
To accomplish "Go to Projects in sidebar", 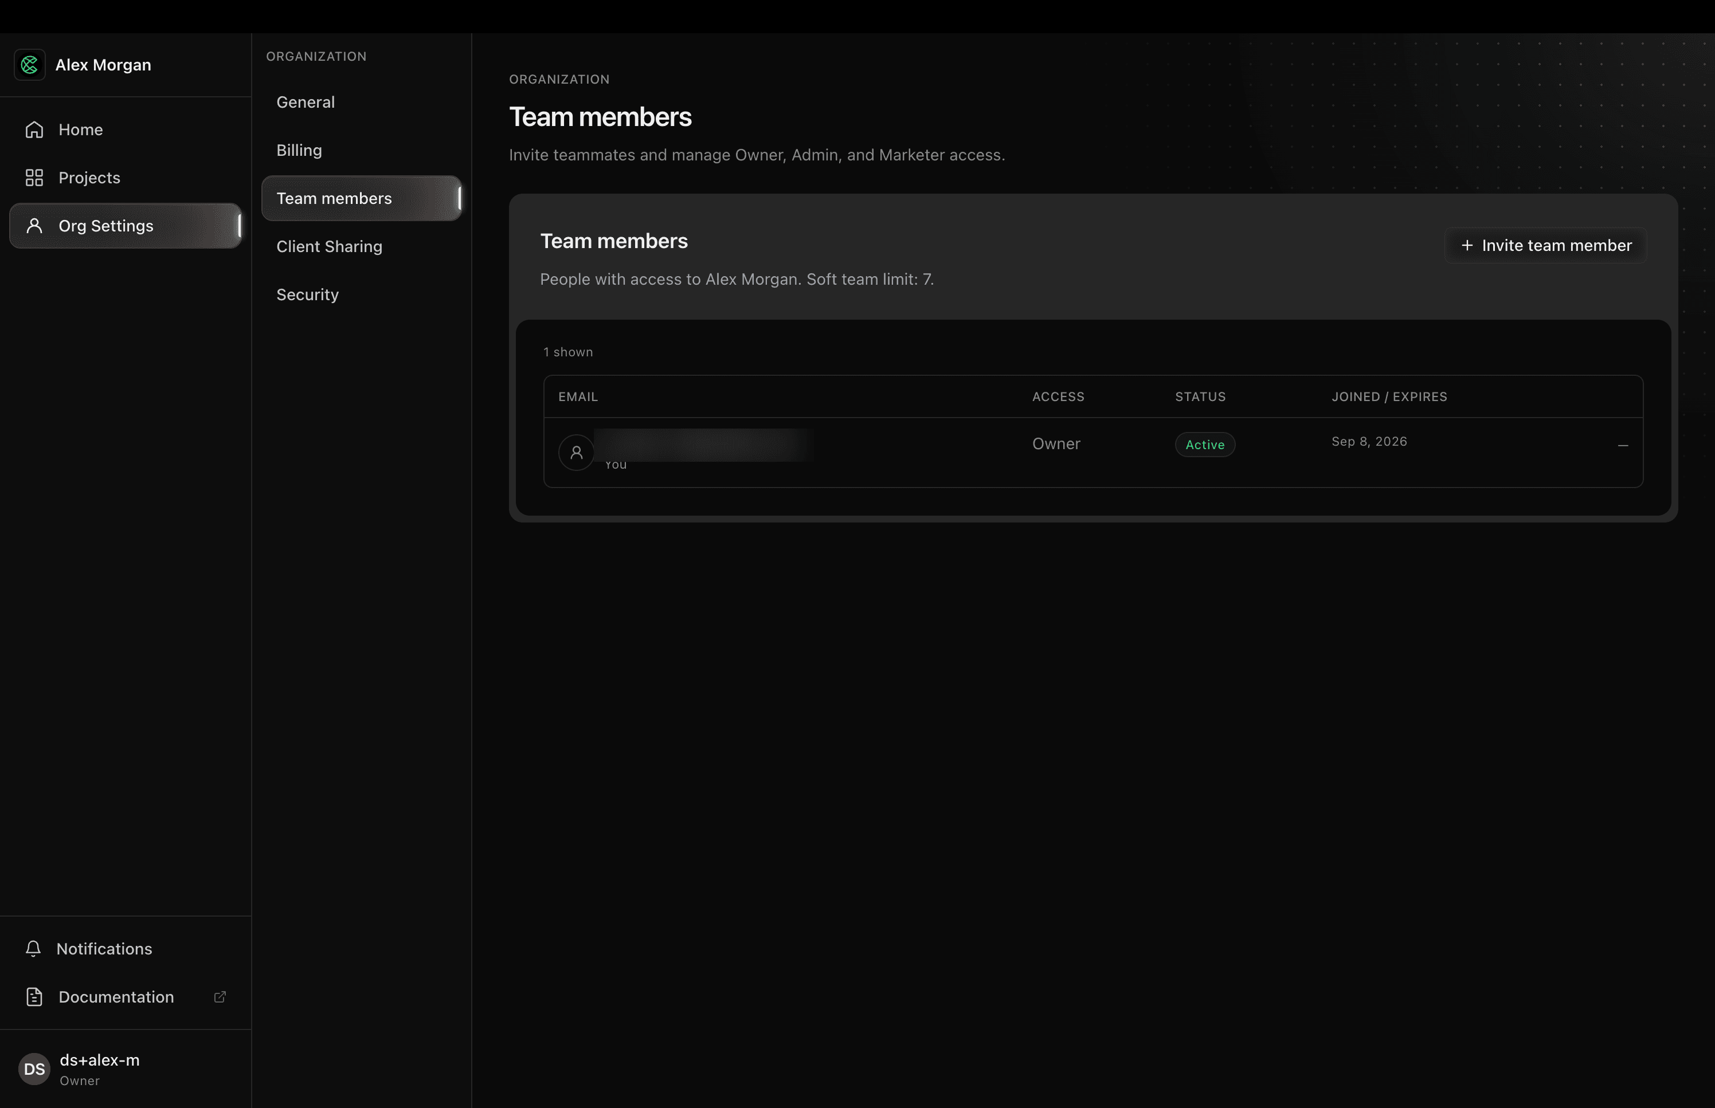I will click(125, 178).
